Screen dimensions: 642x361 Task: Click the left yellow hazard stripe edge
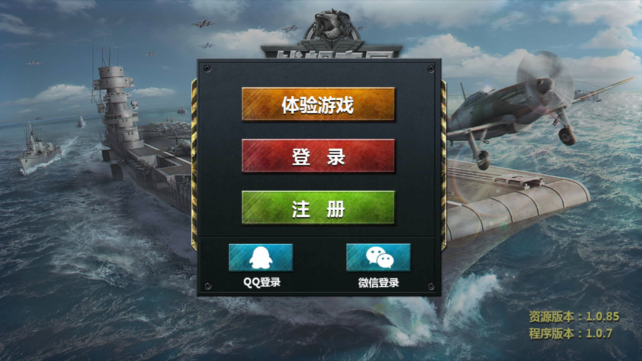point(194,164)
